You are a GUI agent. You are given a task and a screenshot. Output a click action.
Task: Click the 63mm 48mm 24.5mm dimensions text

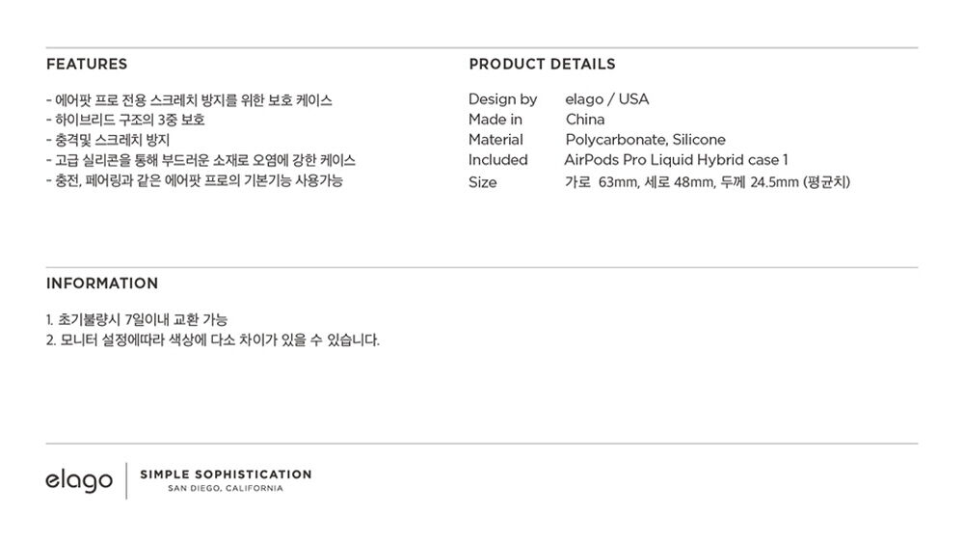(708, 182)
